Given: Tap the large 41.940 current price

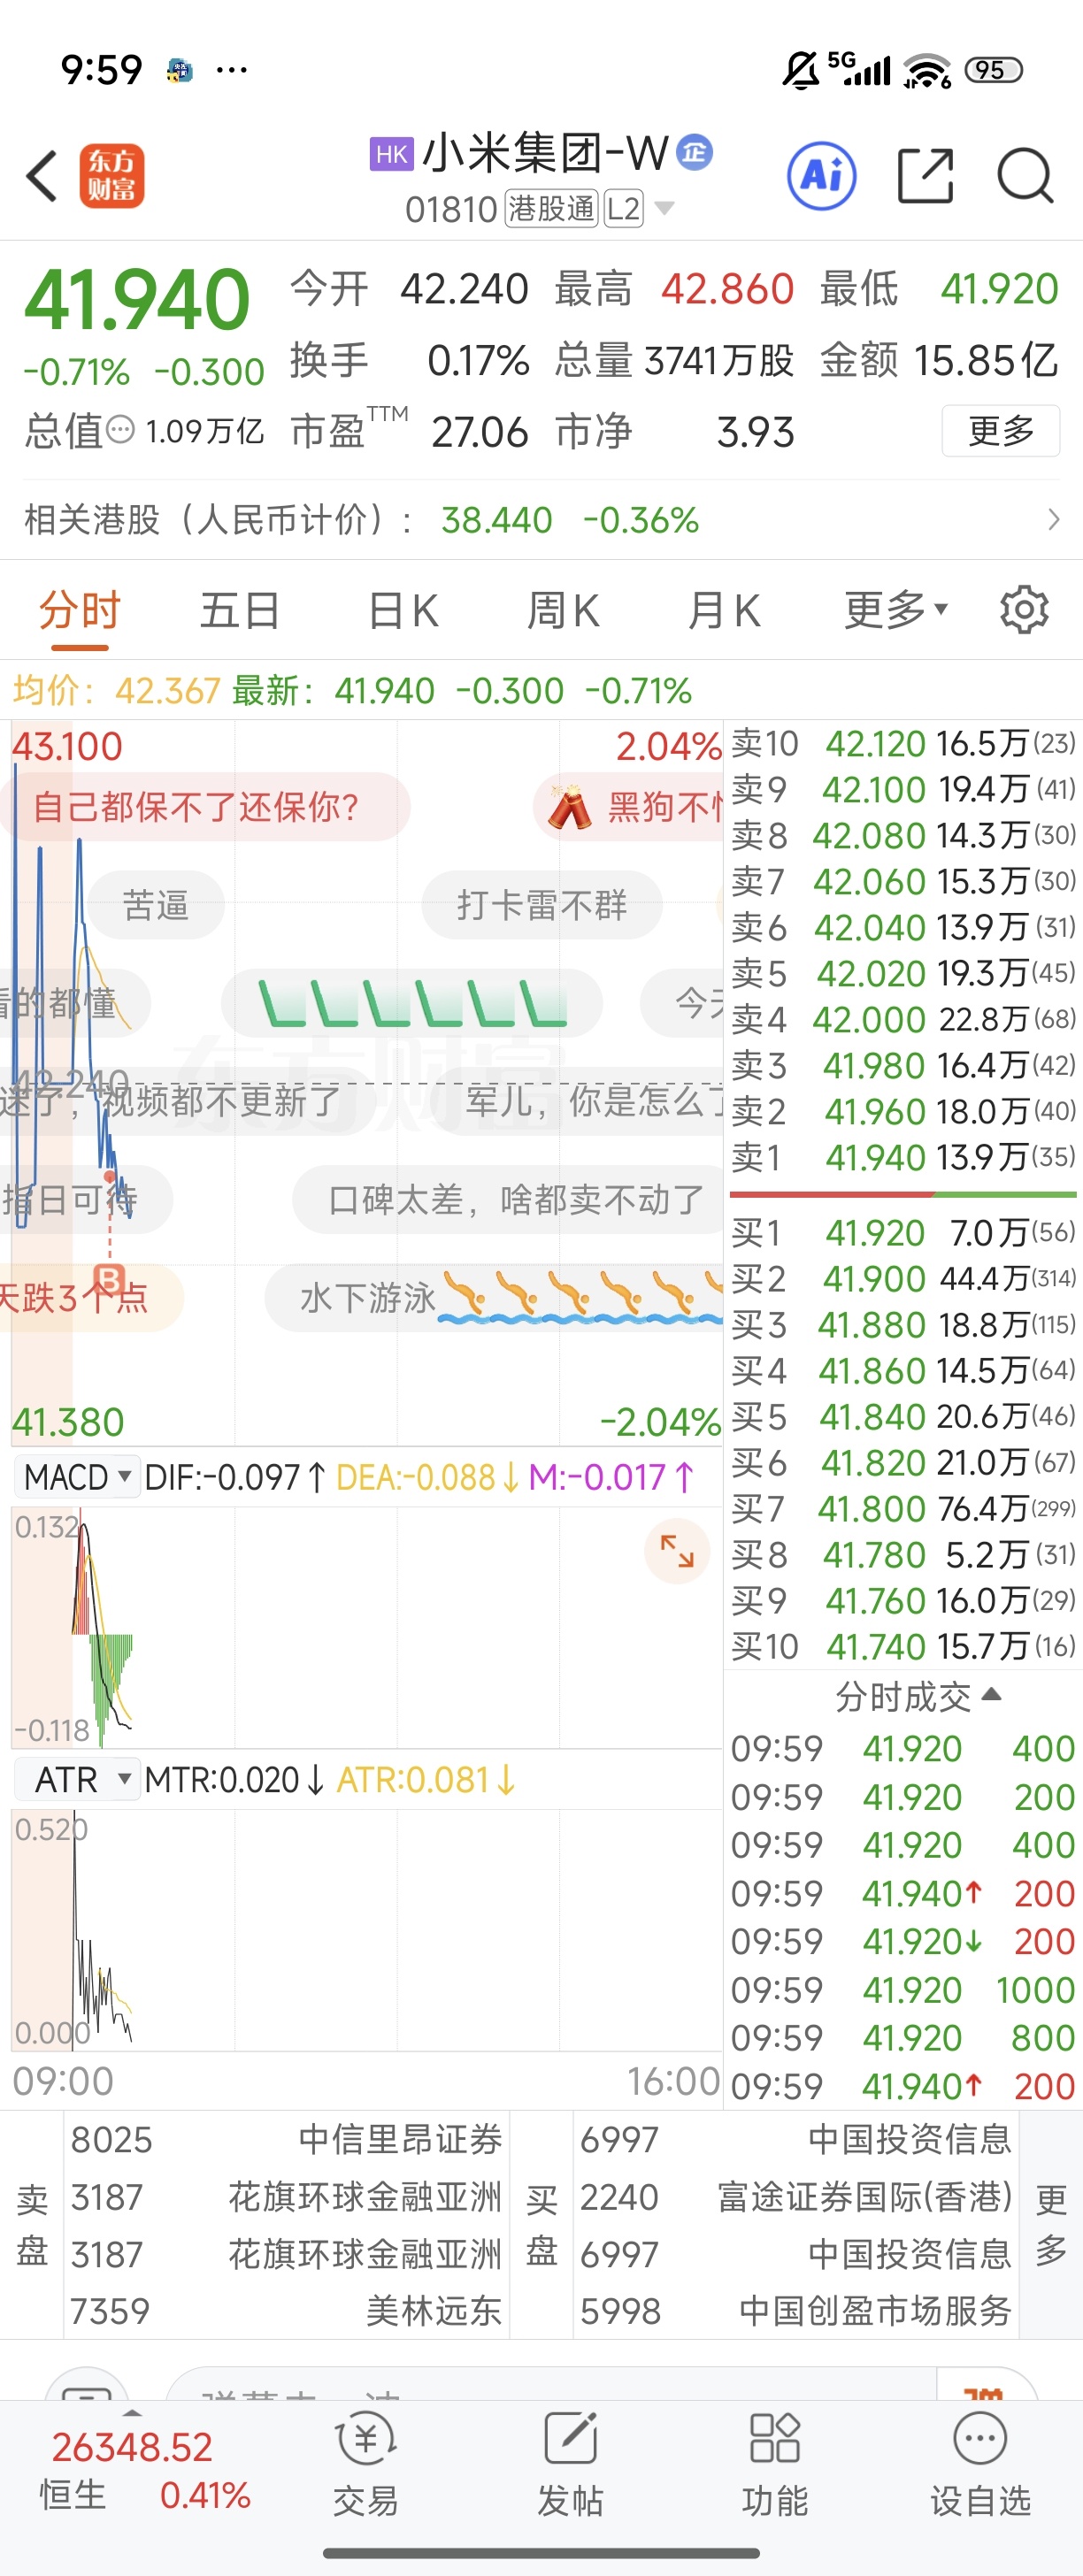Looking at the screenshot, I should 137,299.
